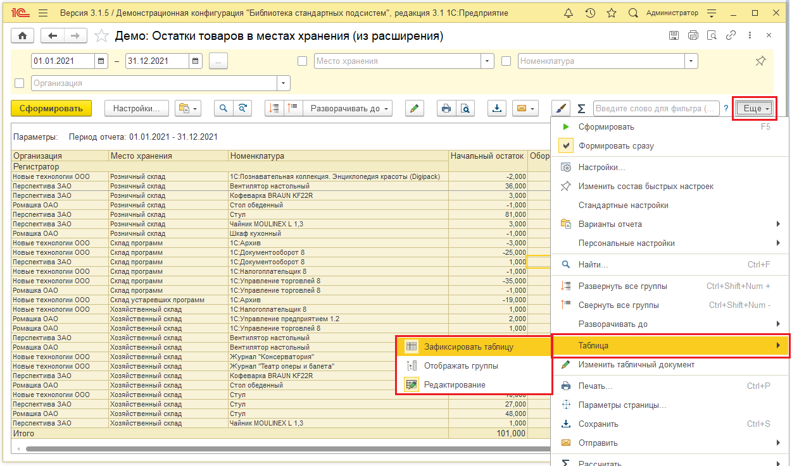Click the yellow Сформировать button
792x466 pixels.
pyautogui.click(x=51, y=109)
